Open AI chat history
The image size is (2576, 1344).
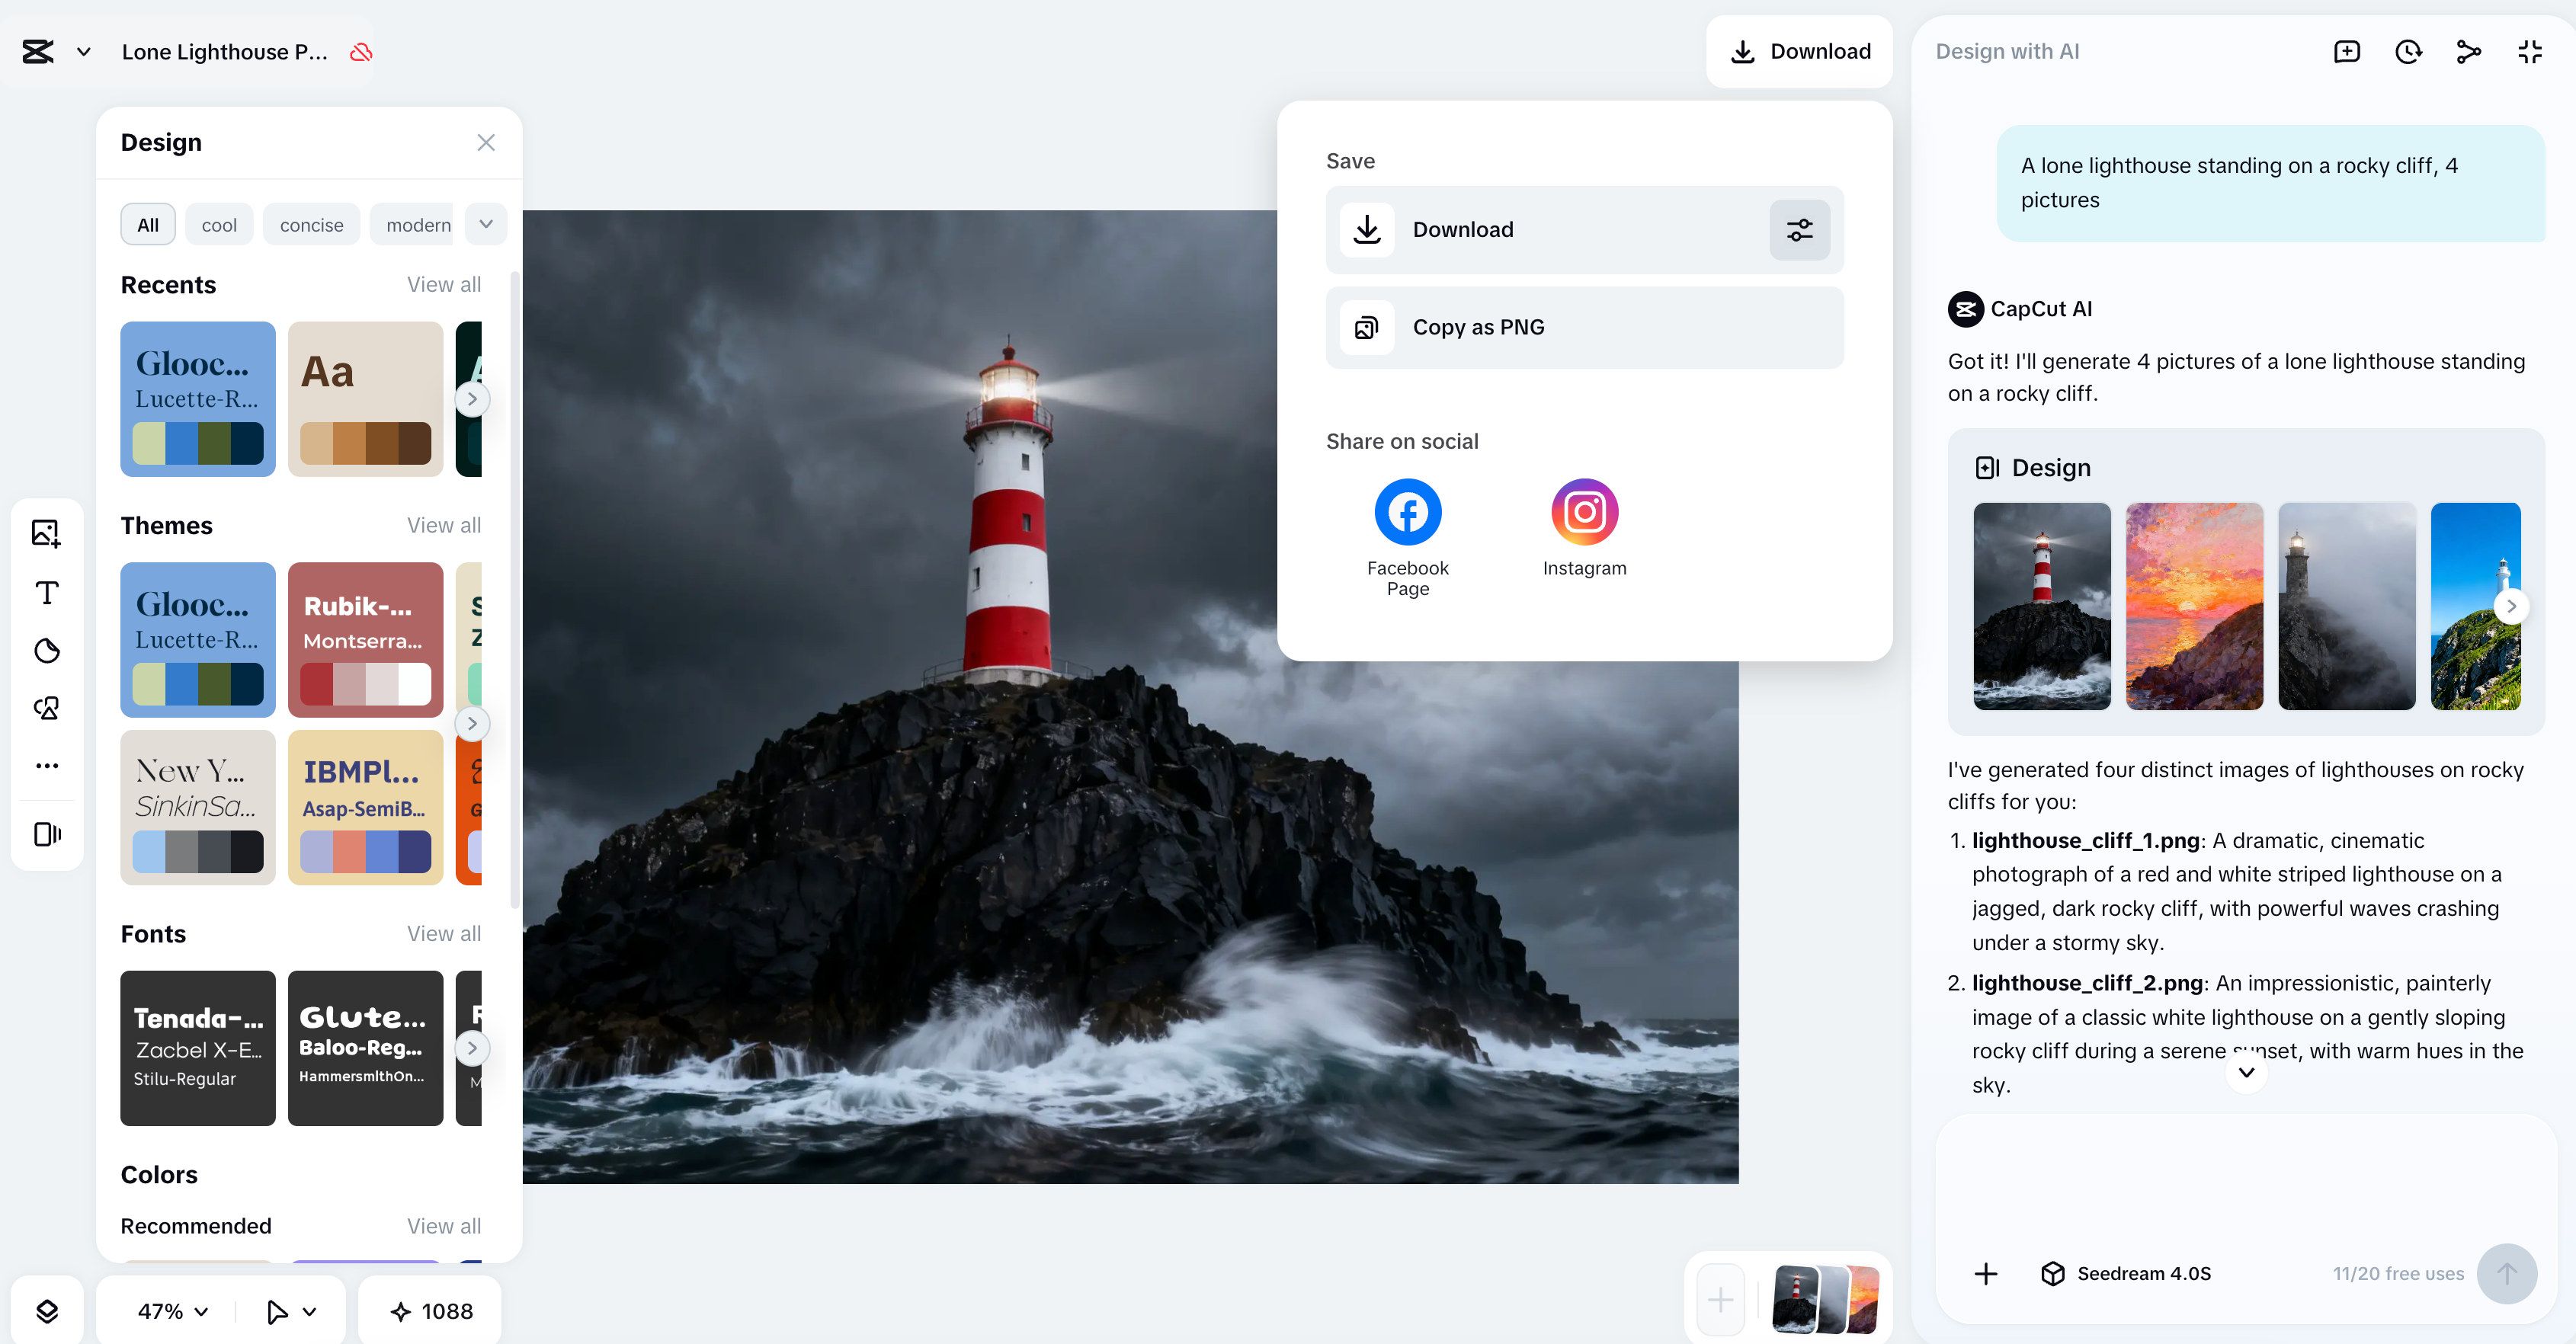point(2408,52)
